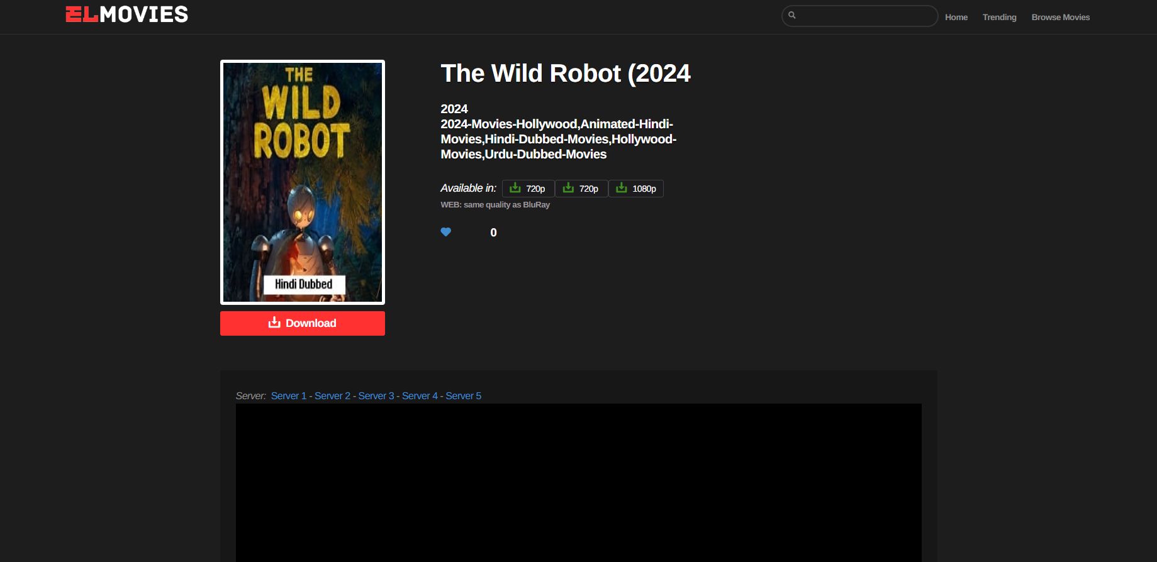Click the search magnifier icon
The image size is (1157, 562).
[x=792, y=15]
